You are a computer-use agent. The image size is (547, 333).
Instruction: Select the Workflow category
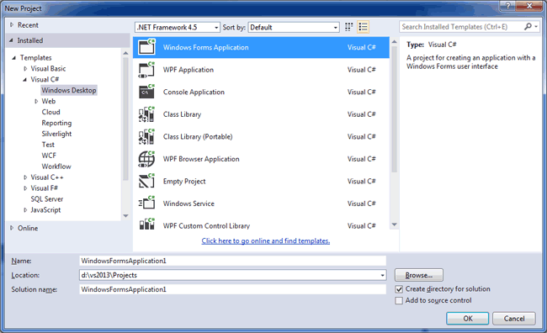56,166
